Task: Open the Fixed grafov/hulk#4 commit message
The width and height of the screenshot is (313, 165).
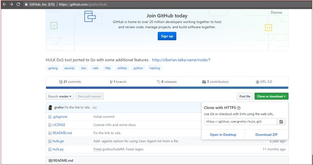Action: click(x=119, y=149)
